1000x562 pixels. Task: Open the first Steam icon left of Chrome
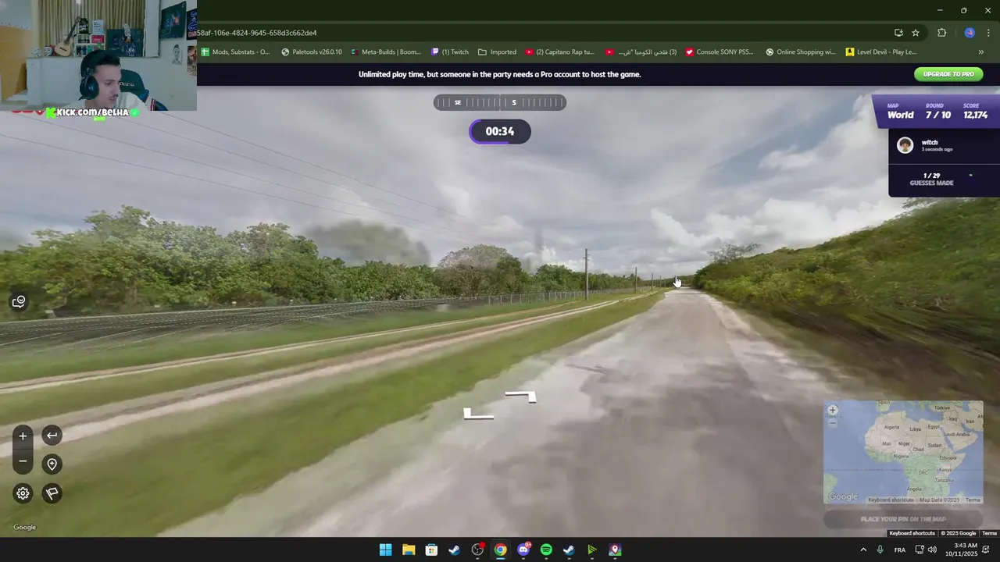(454, 550)
